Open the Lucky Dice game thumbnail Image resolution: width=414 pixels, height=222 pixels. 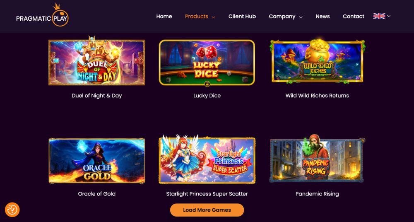click(x=207, y=63)
